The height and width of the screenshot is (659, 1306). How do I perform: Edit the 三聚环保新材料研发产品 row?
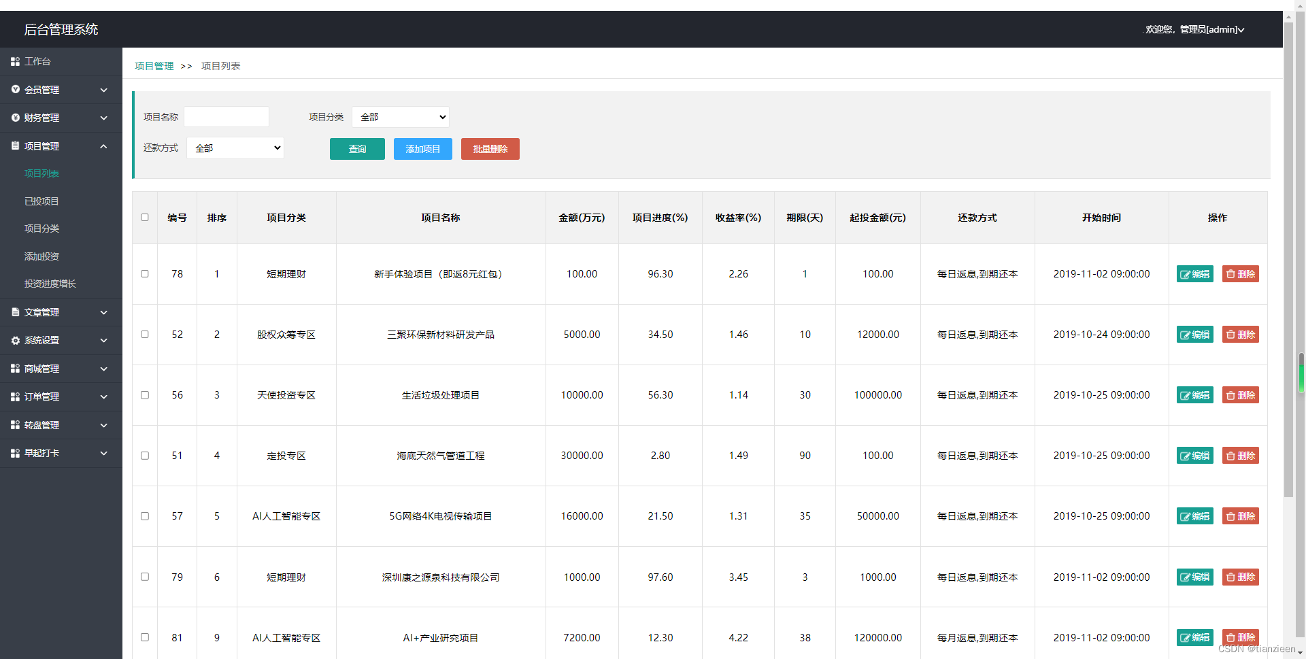pos(1194,335)
